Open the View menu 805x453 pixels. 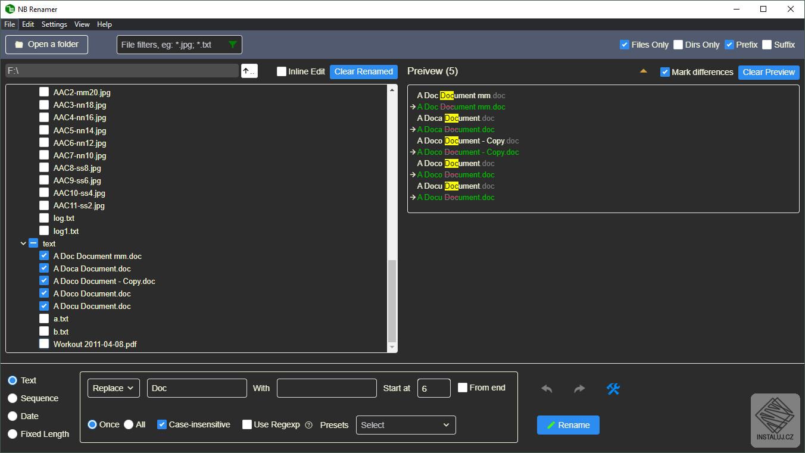pyautogui.click(x=82, y=24)
